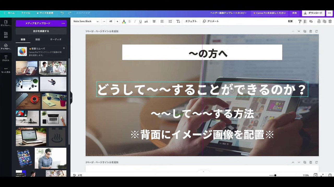Screen dimensions: 334x187
Task: Open the ファイル menu
Action: pyautogui.click(x=26, y=13)
